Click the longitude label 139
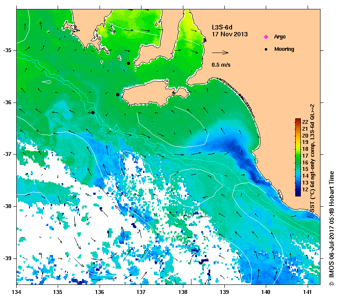This screenshot has width=338, height=299. point(225,292)
